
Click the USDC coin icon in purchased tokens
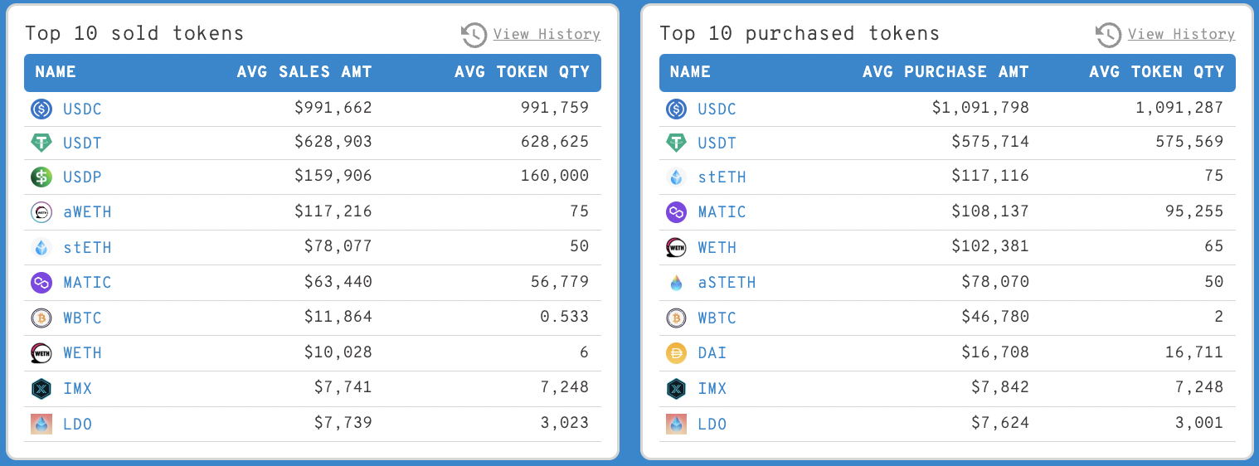(x=676, y=109)
